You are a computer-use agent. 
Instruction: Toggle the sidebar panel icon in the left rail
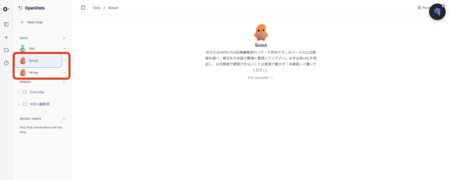[x=6, y=24]
